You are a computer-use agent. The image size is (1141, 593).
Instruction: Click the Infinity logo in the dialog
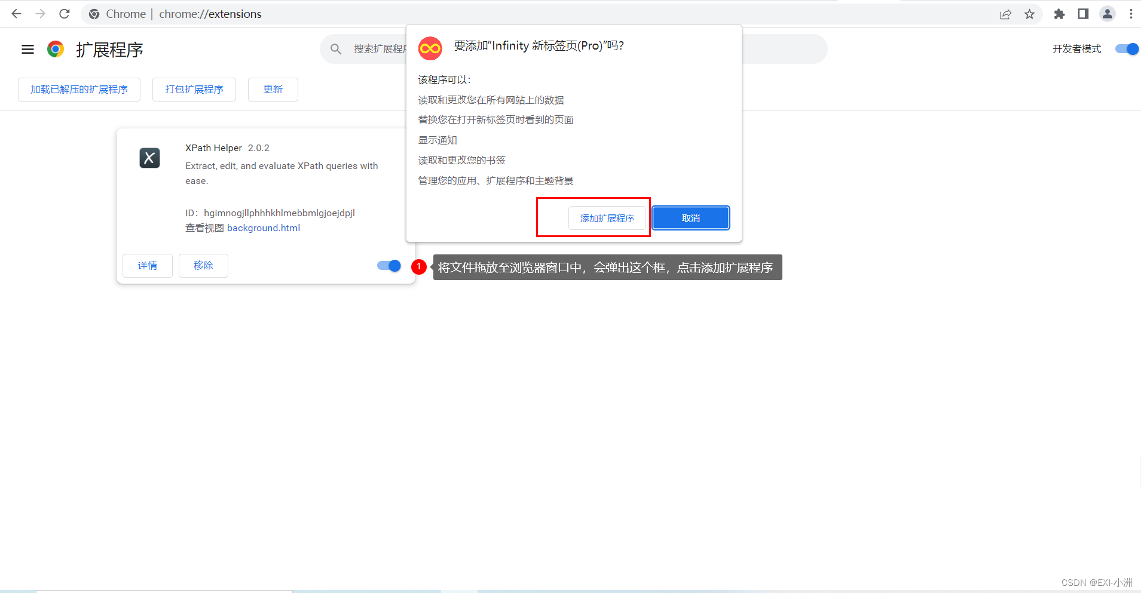coord(430,48)
